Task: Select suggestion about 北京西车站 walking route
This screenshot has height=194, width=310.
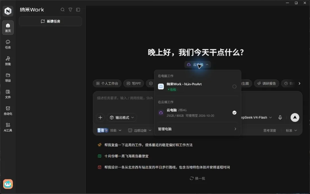Action: (x=164, y=167)
